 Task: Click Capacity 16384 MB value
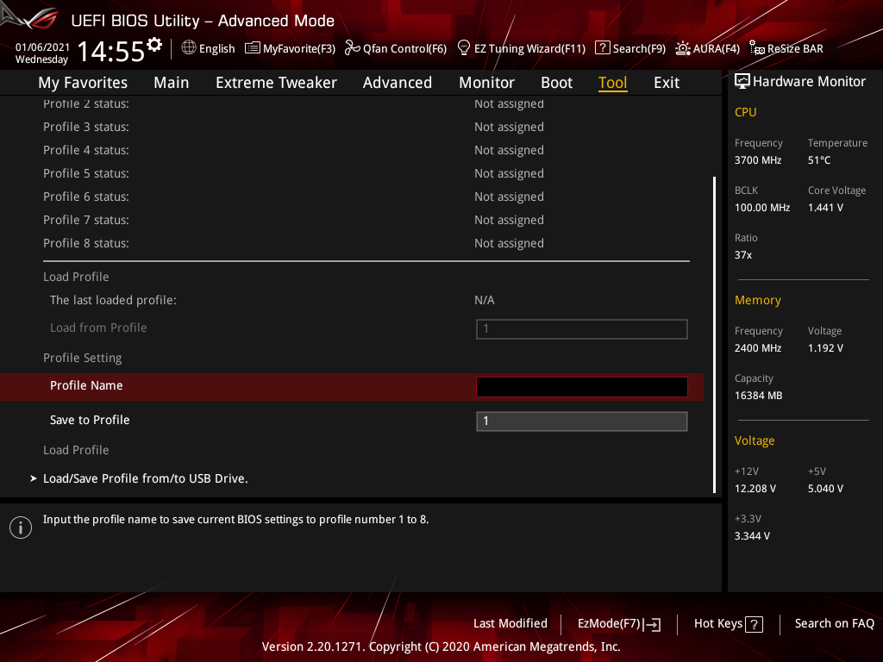click(x=758, y=396)
